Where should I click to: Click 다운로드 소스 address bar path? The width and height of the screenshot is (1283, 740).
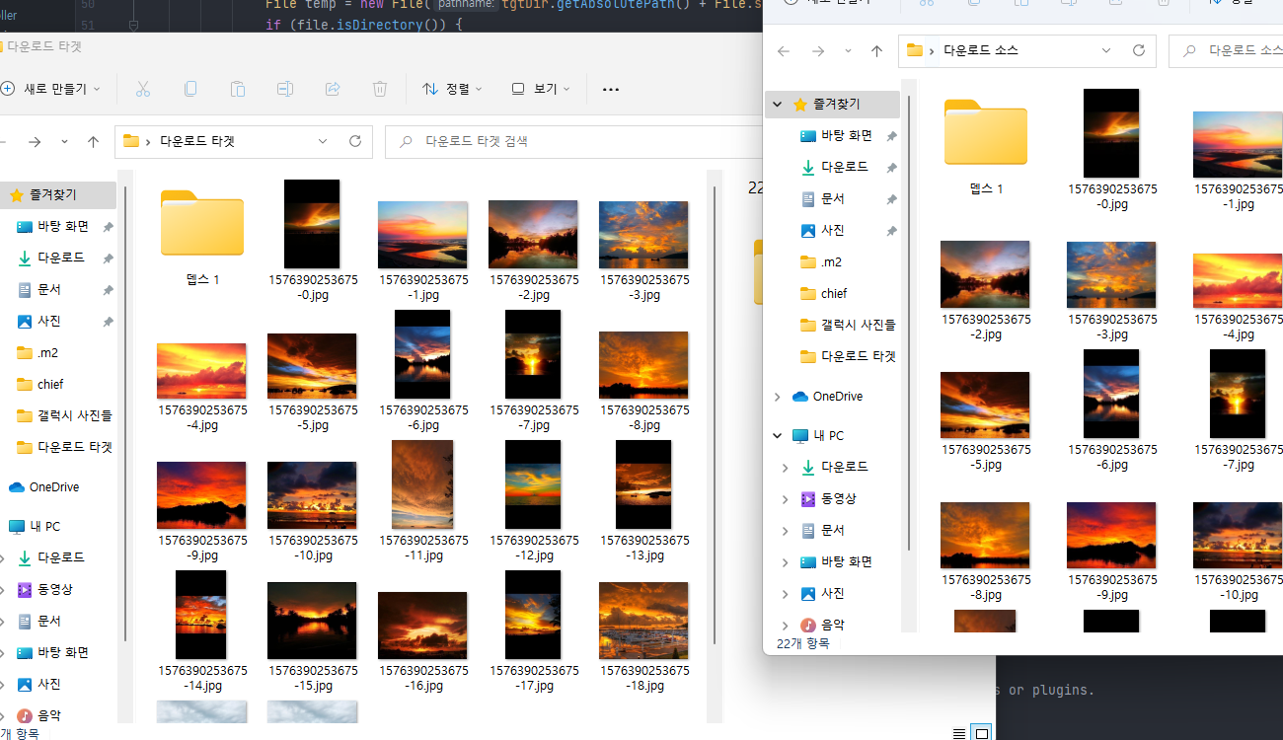pyautogui.click(x=1027, y=50)
